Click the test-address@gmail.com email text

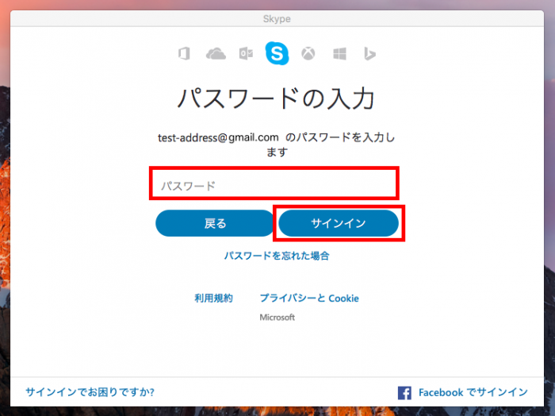(218, 137)
